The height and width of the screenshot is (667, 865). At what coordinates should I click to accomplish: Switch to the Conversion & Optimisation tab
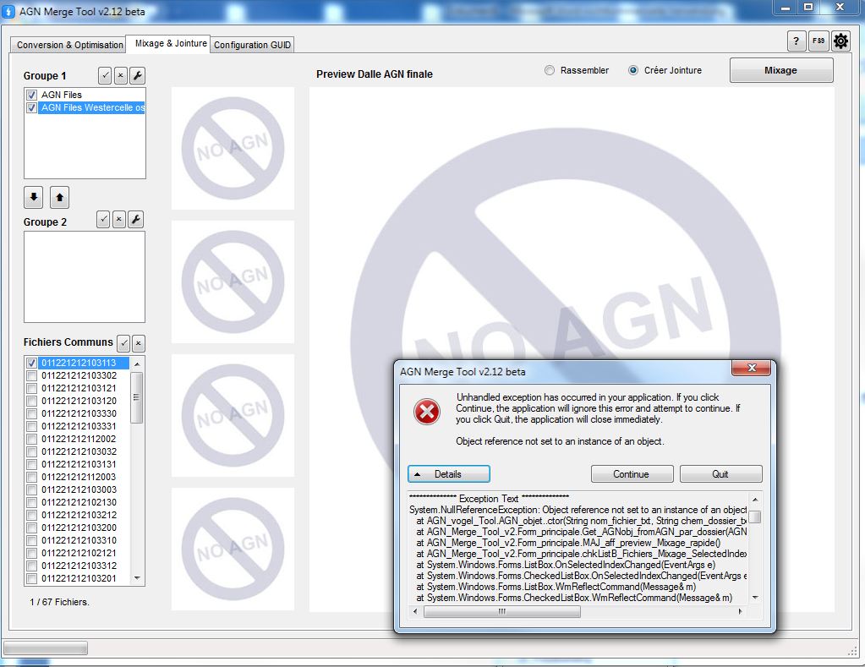[70, 45]
